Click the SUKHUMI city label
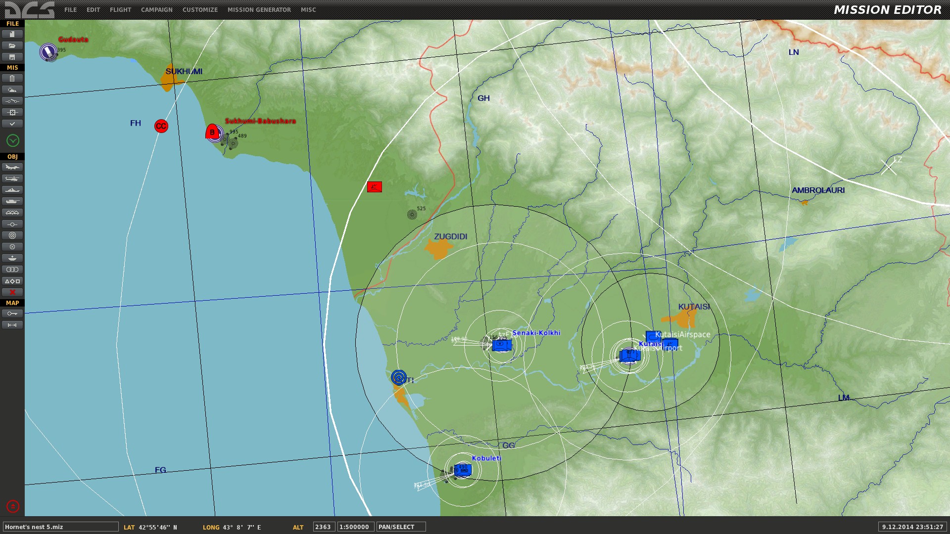This screenshot has height=534, width=950. 184,72
